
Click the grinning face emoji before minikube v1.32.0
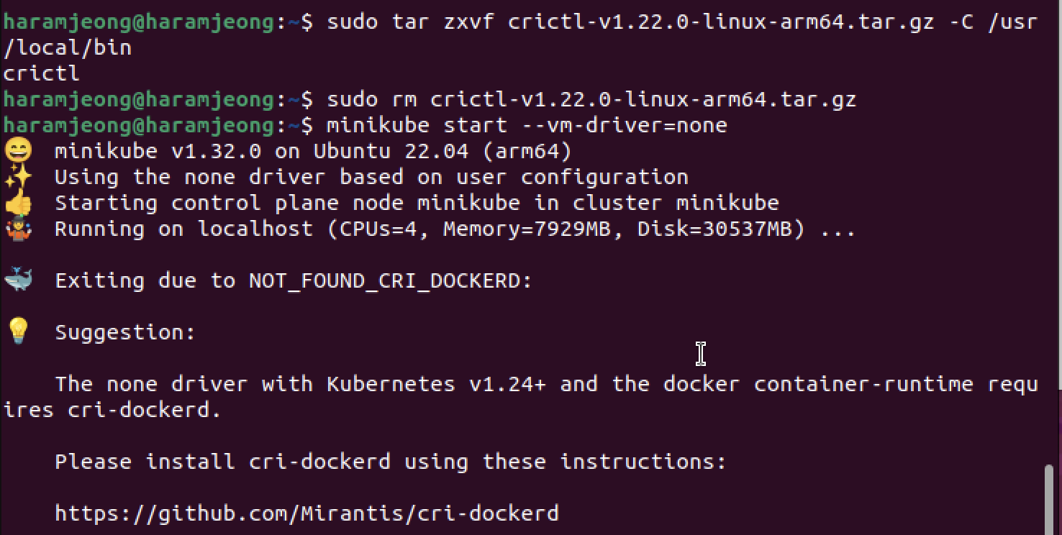(x=18, y=152)
